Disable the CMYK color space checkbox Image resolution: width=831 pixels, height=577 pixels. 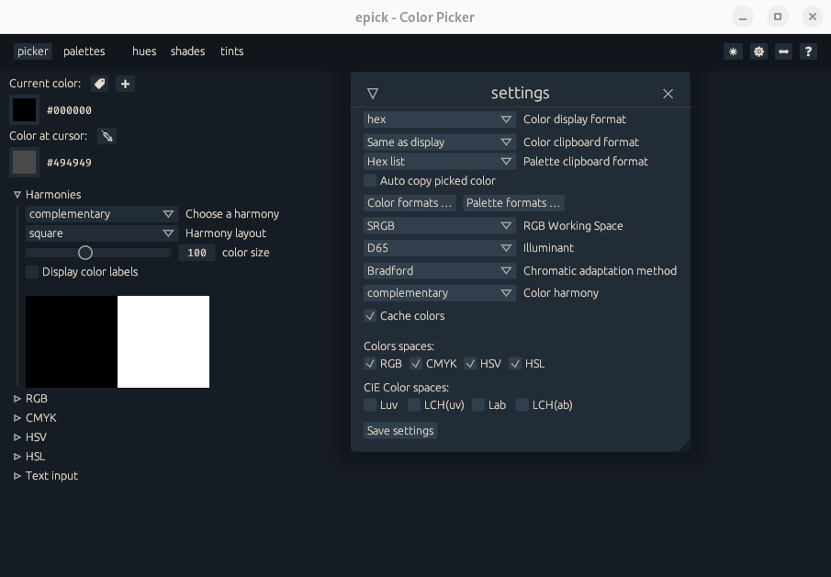coord(416,364)
